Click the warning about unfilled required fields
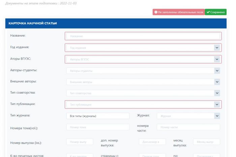This screenshot has height=157, width=236. [178, 12]
